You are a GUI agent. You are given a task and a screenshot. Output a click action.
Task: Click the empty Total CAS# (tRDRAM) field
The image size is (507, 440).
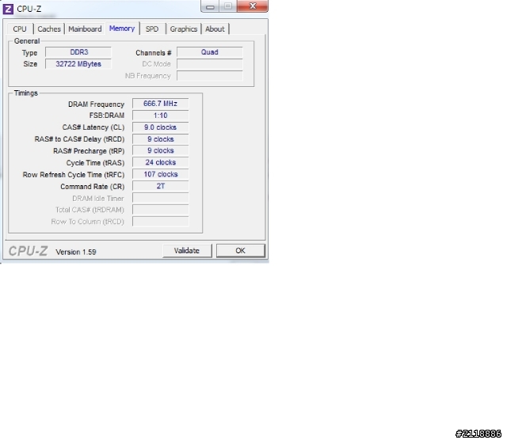(x=160, y=210)
